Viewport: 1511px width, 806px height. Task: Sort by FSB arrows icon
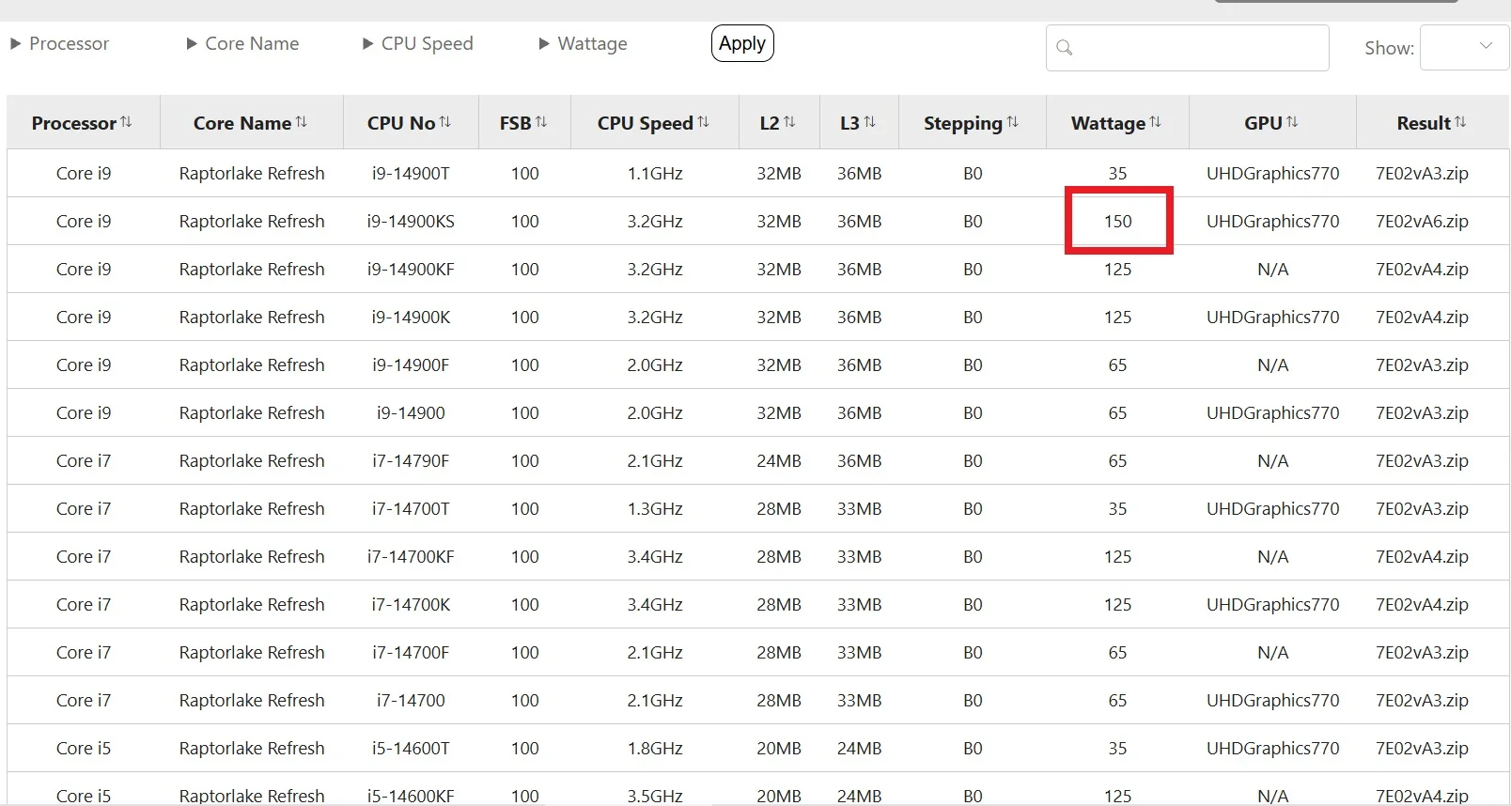click(541, 122)
